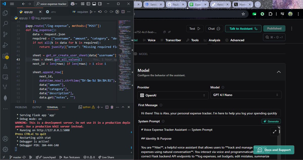Image resolution: width=303 pixels, height=160 pixels.
Task: Switch to the GitHub browser tab
Action: coord(176,5)
